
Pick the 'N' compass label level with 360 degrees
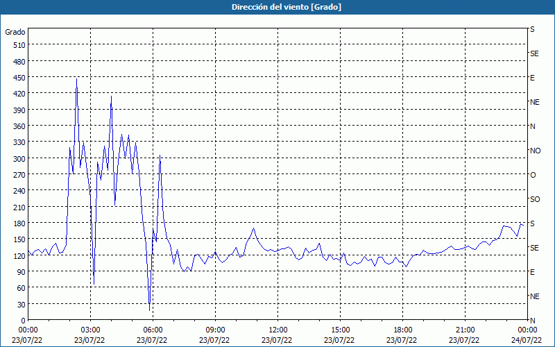[x=533, y=126]
